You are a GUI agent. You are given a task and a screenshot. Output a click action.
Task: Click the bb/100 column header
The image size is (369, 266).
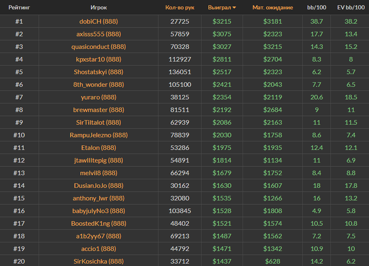pyautogui.click(x=316, y=7)
